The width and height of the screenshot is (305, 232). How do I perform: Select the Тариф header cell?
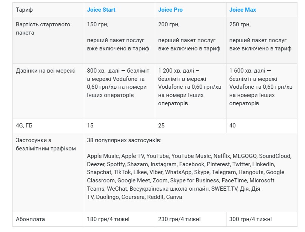[48, 10]
